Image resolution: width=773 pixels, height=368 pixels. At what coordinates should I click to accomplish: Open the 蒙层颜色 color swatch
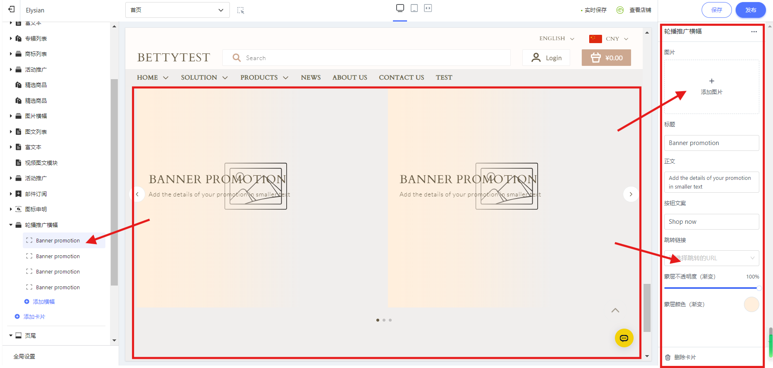(751, 305)
